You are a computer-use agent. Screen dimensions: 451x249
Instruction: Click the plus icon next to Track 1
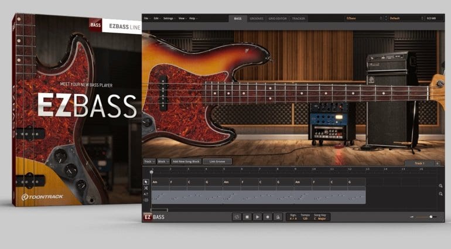pyautogui.click(x=437, y=163)
